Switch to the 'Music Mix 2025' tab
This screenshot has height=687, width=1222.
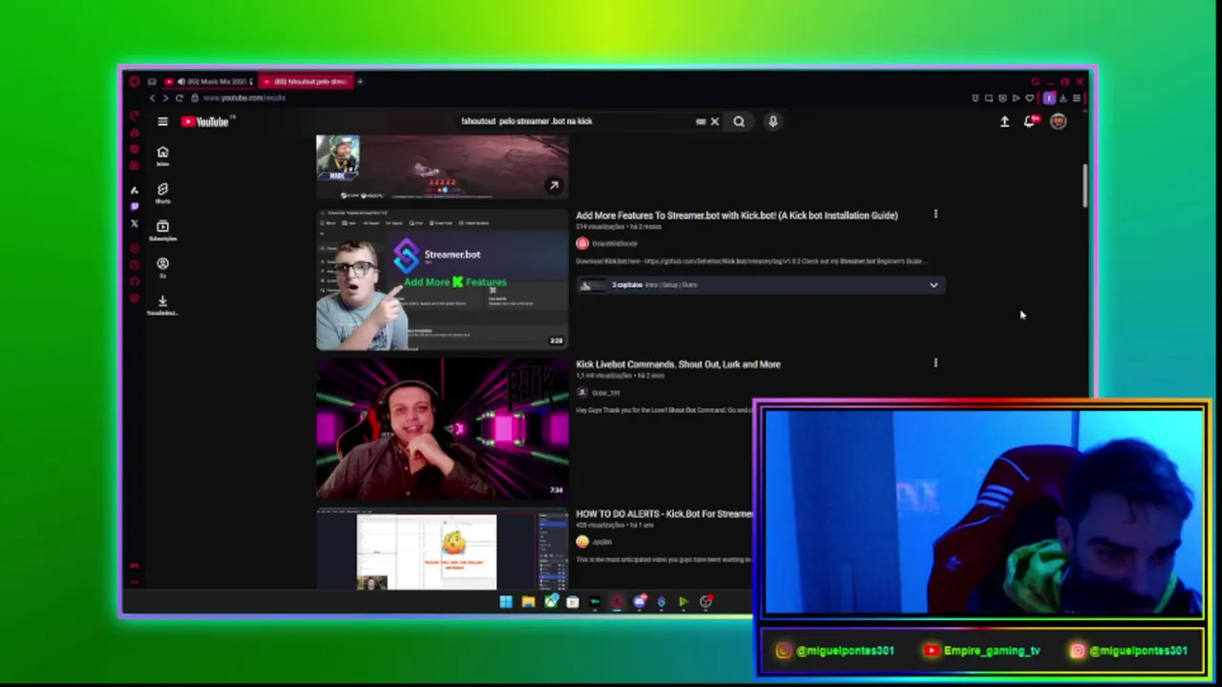pyautogui.click(x=208, y=81)
